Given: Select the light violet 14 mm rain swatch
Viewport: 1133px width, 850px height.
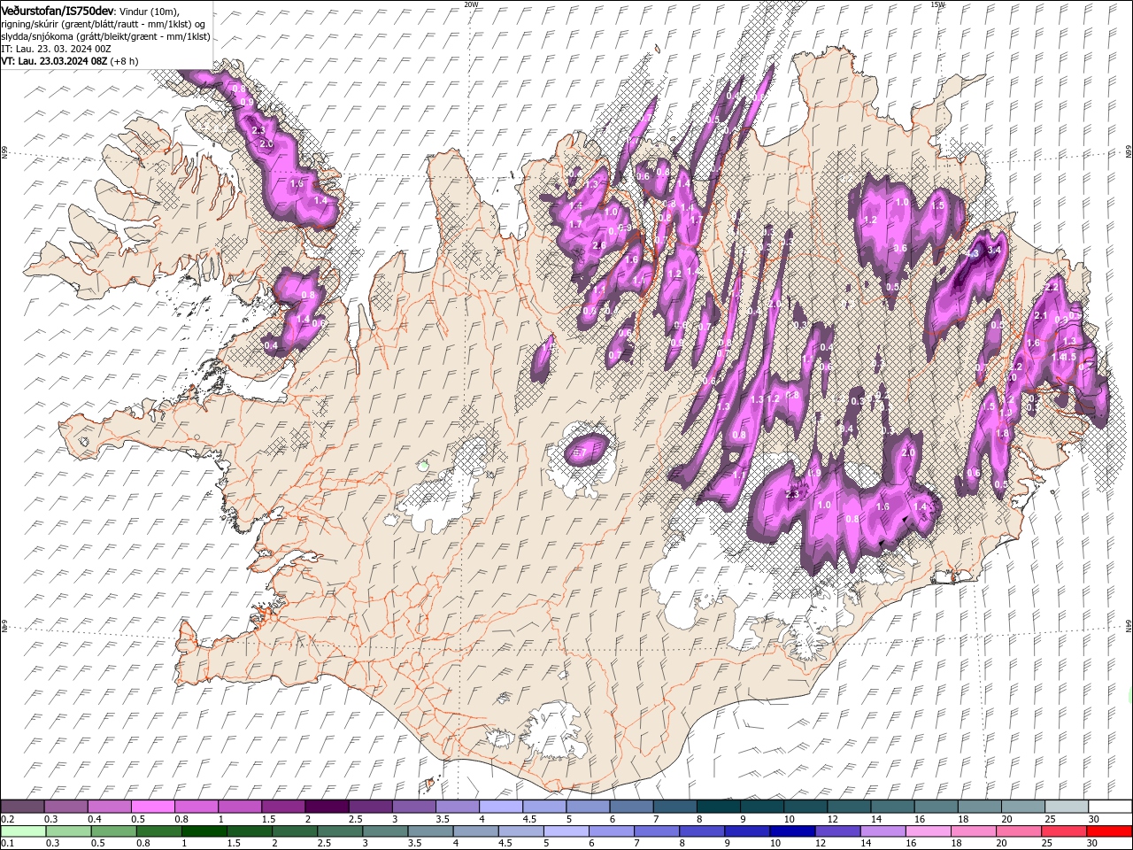Looking at the screenshot, I should (883, 831).
